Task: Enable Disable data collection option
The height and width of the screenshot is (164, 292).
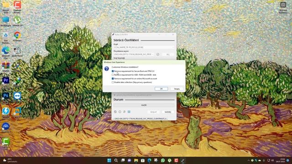Action: tap(113, 82)
